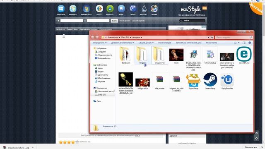Open Apps library in navigation pane
Viewport: 265px width, 149px height.
pyautogui.click(x=100, y=68)
